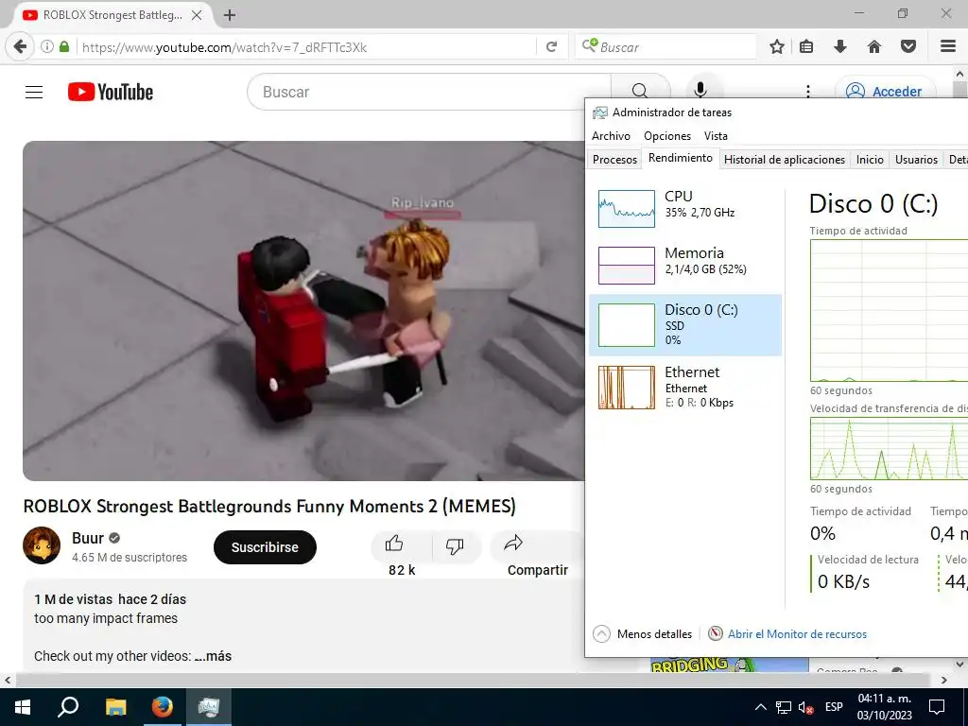The image size is (968, 726).
Task: Expand description with ...más
Action: tap(213, 656)
